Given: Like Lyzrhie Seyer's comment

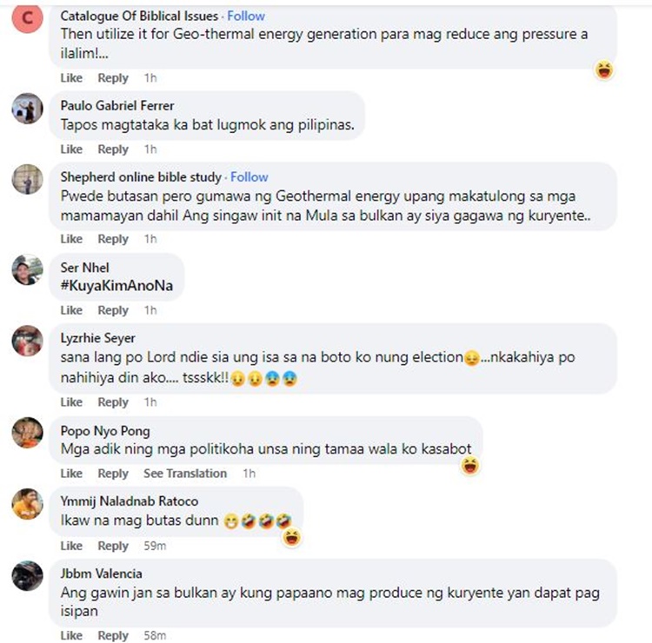Looking at the screenshot, I should [71, 402].
